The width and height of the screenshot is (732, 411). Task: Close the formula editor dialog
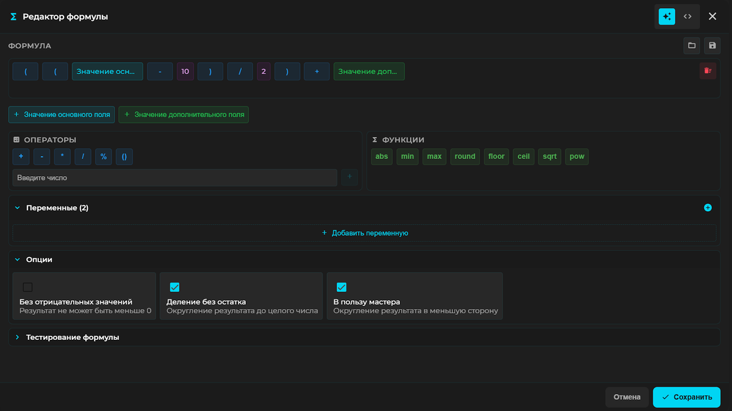pyautogui.click(x=712, y=16)
